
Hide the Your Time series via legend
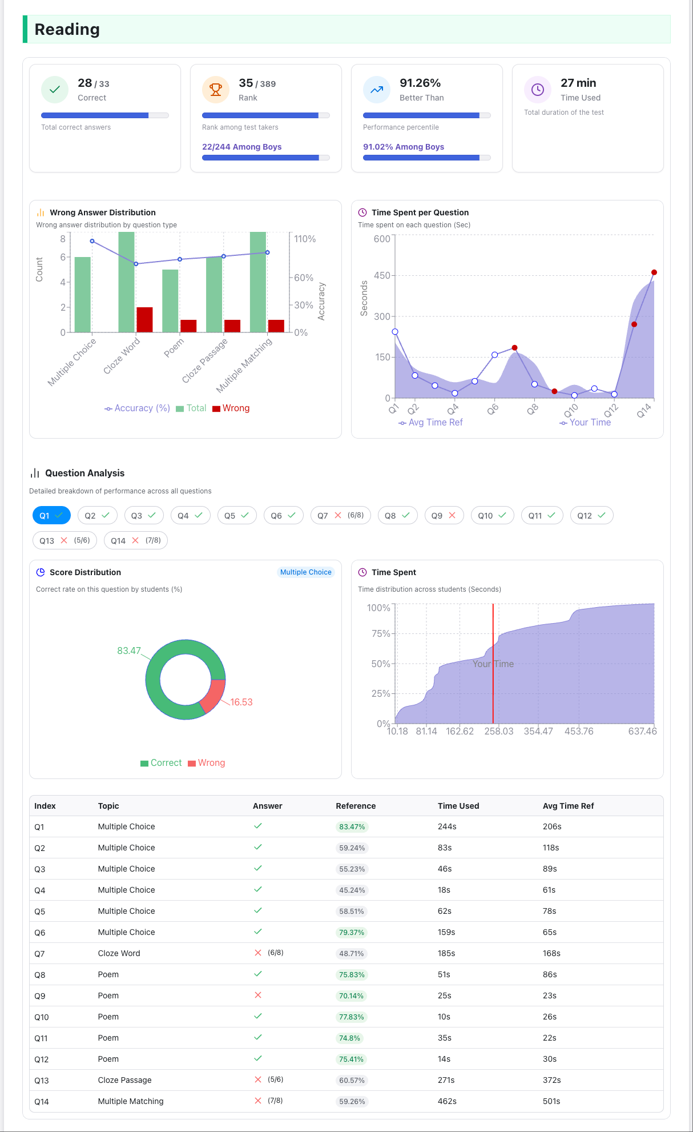click(x=585, y=423)
